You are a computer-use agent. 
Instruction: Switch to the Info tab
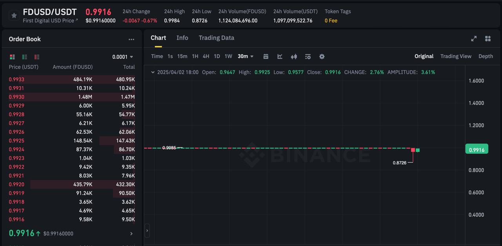coord(182,38)
